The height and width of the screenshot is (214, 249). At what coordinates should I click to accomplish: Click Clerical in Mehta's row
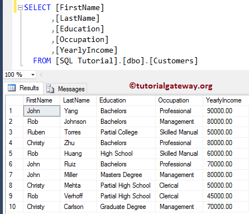pos(179,185)
